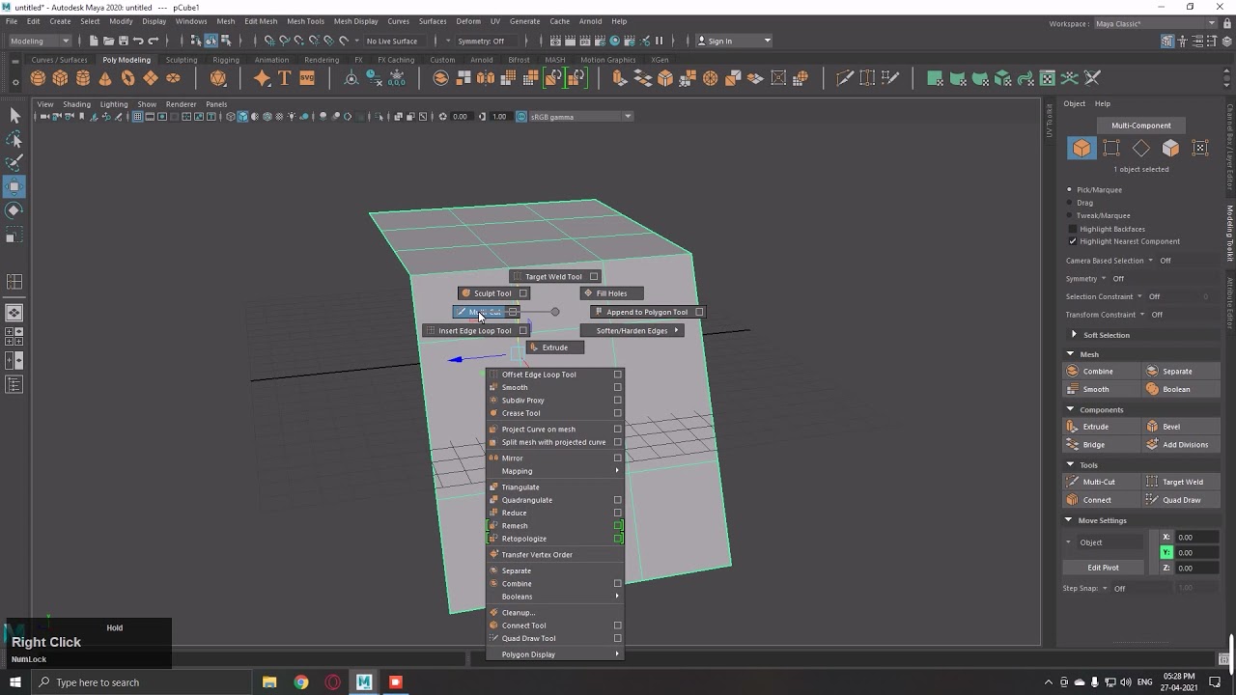
Task: Open the Booleans submenu
Action: point(555,597)
